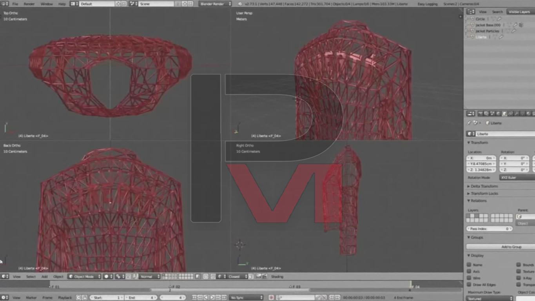Click the Pass Index field
The width and height of the screenshot is (535, 301).
pos(489,228)
